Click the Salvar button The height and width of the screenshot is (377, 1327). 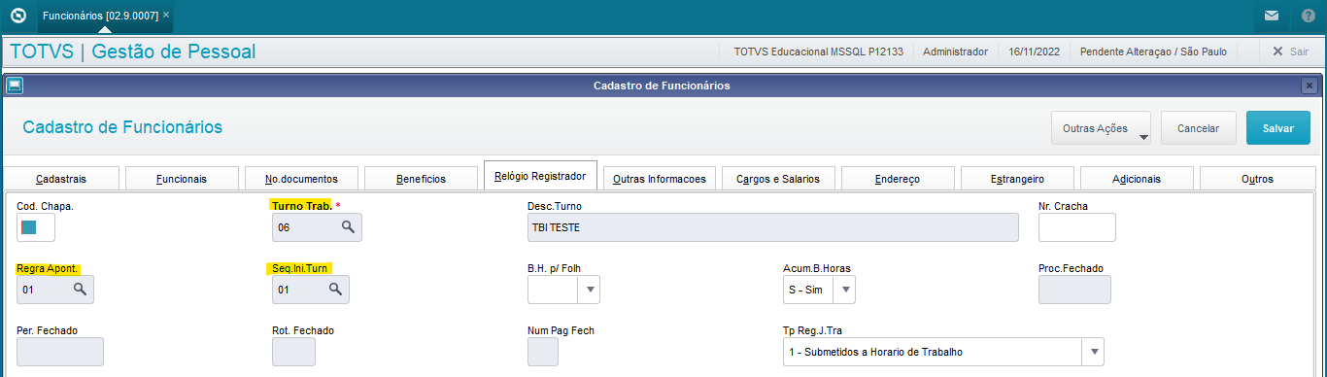pos(1277,128)
